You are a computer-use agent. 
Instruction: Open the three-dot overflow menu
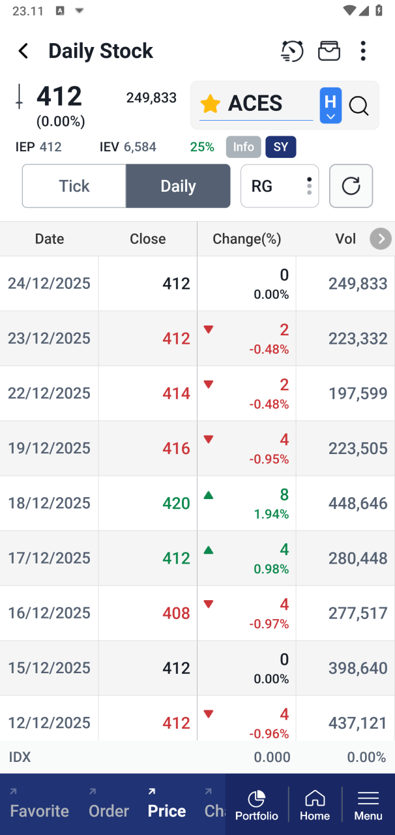coord(363,51)
